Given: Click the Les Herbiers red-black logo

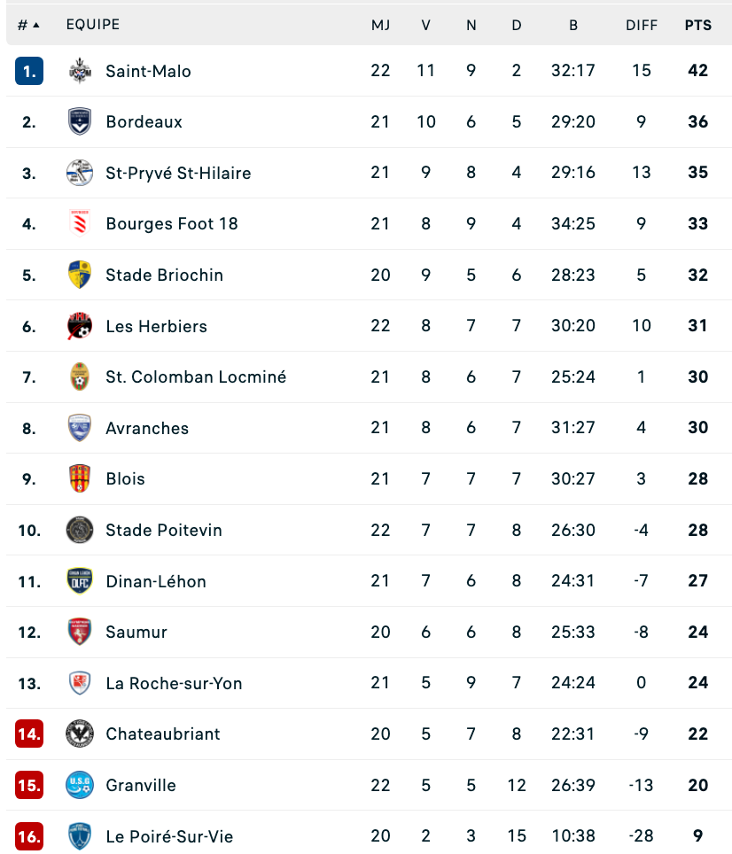Looking at the screenshot, I should 80,326.
